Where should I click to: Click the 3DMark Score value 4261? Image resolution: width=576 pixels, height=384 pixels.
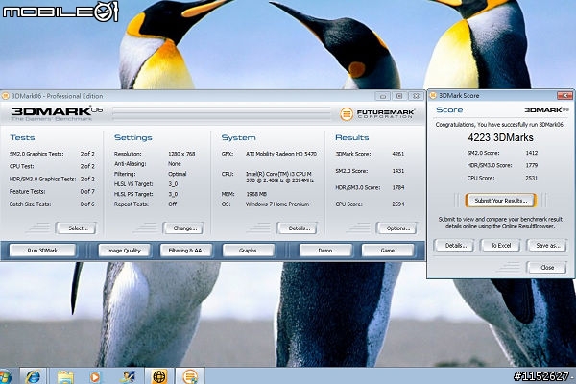point(397,154)
